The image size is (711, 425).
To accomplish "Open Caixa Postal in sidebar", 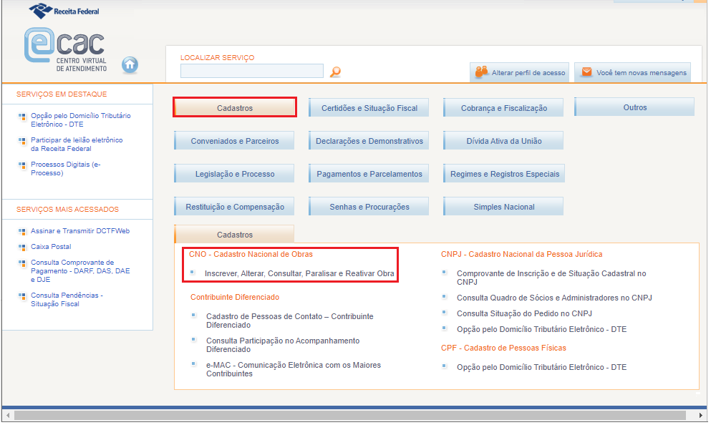I will (51, 247).
